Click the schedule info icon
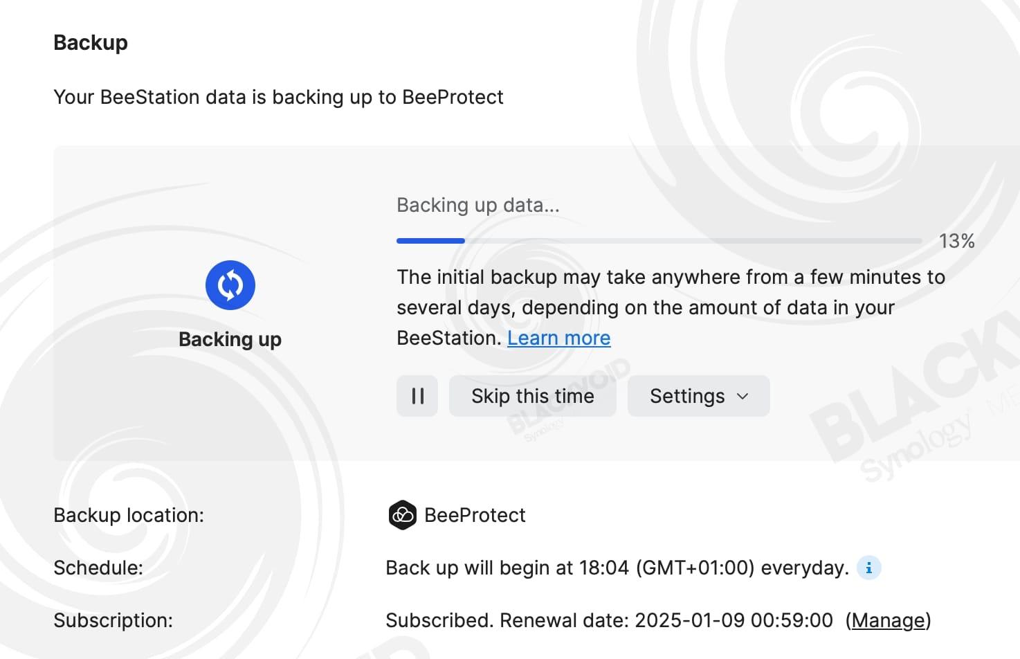The height and width of the screenshot is (659, 1020). point(869,568)
